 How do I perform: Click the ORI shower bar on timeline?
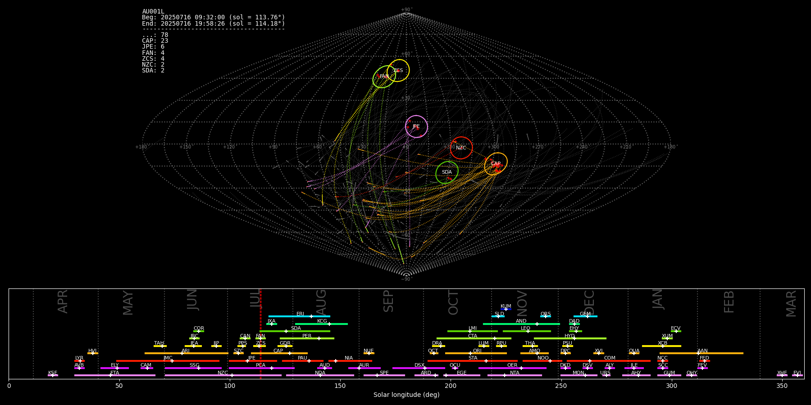[476, 353]
